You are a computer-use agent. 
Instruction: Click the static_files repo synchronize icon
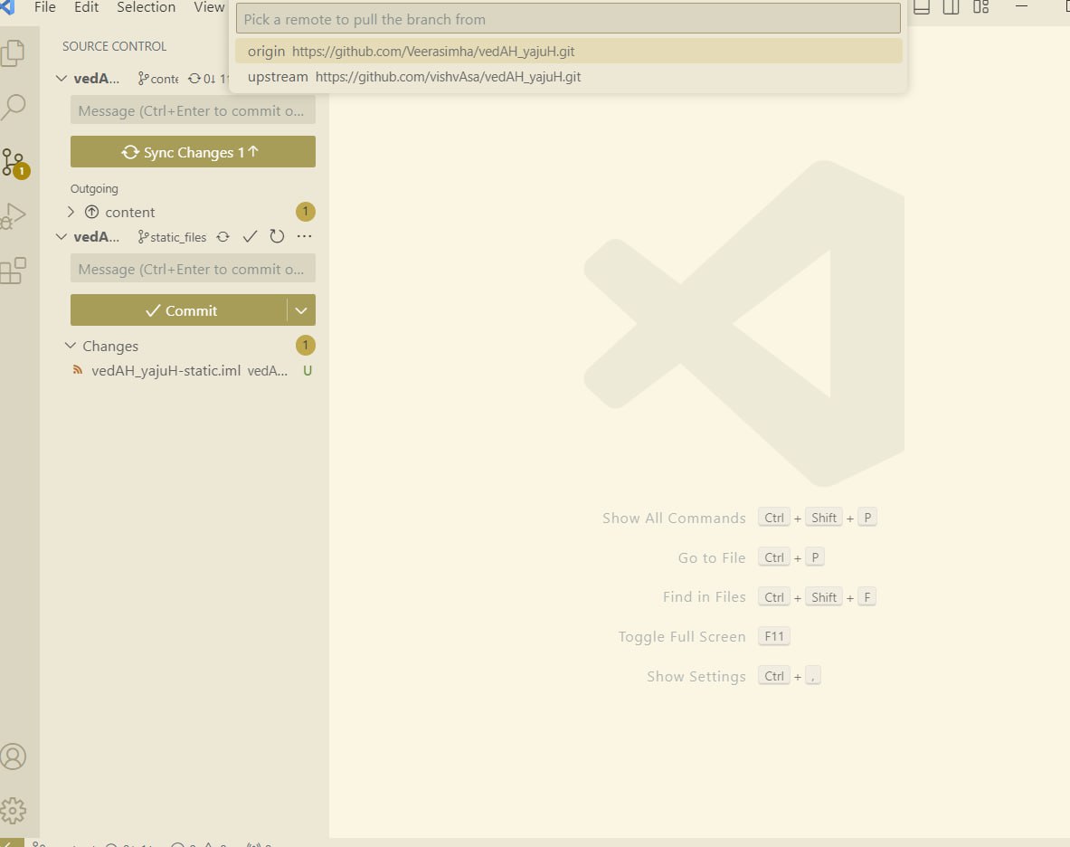223,237
